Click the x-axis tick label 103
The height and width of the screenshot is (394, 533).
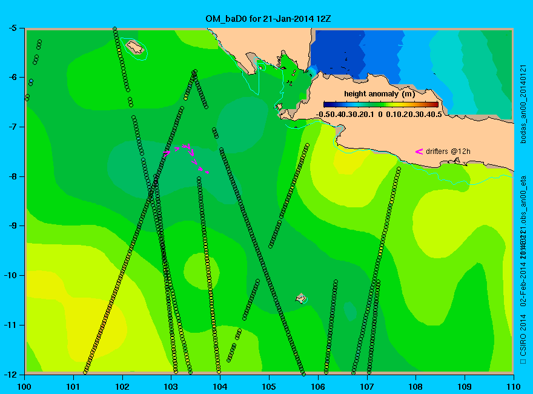[171, 387]
